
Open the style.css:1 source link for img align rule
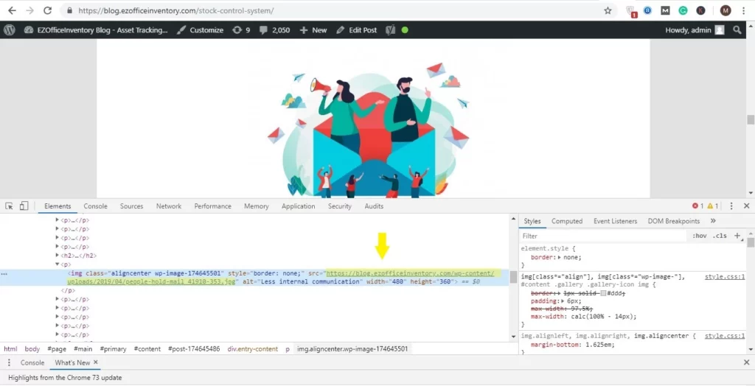[724, 277]
